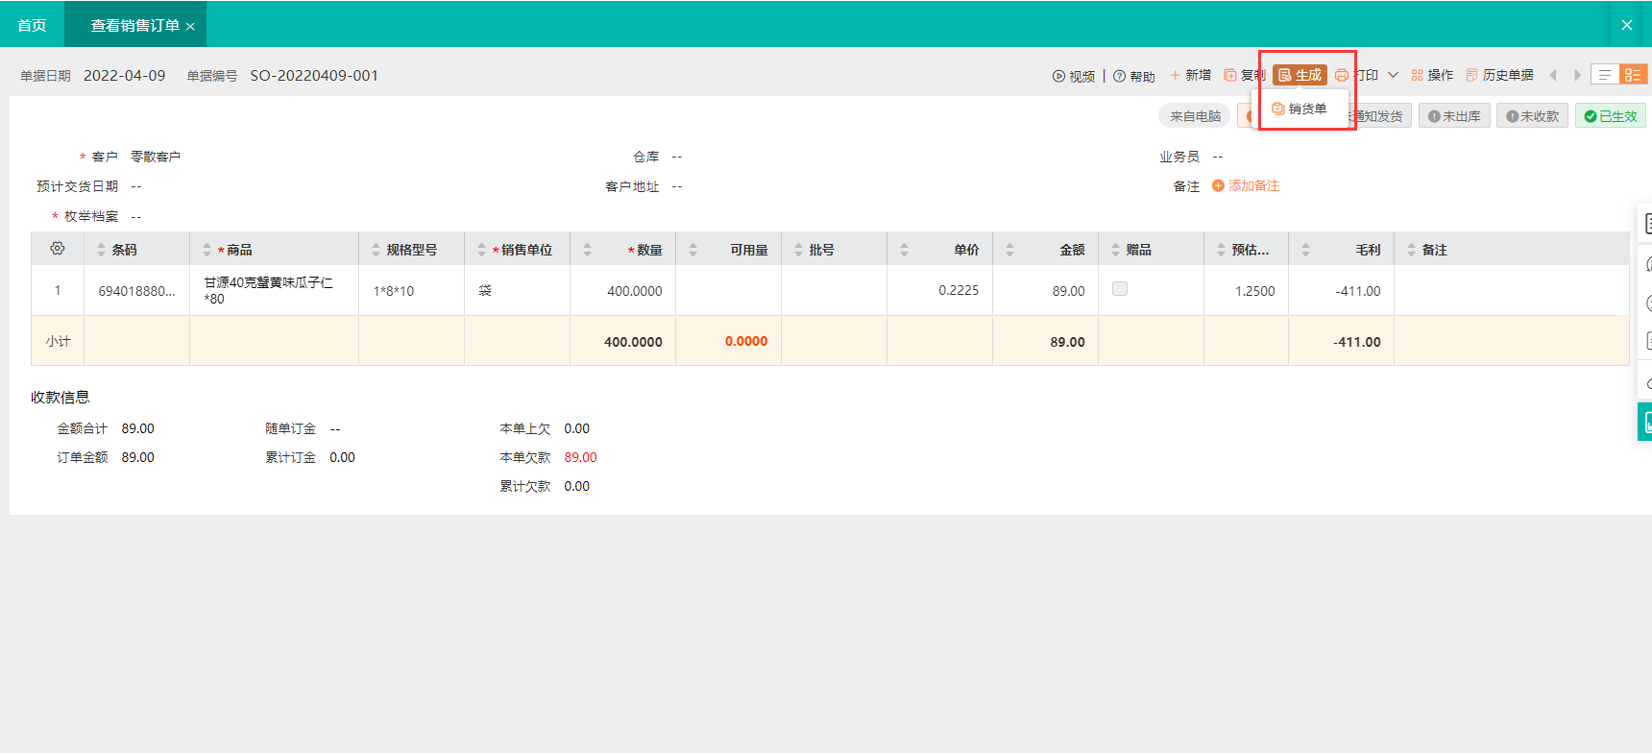Expand the 打印 print options arrow
Viewport: 1652px width, 753px height.
click(1393, 75)
